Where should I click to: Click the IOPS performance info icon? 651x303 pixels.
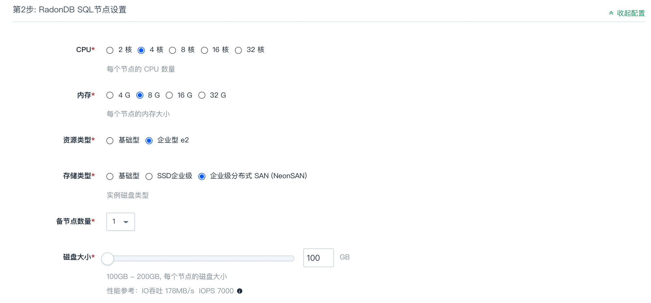[x=240, y=291]
